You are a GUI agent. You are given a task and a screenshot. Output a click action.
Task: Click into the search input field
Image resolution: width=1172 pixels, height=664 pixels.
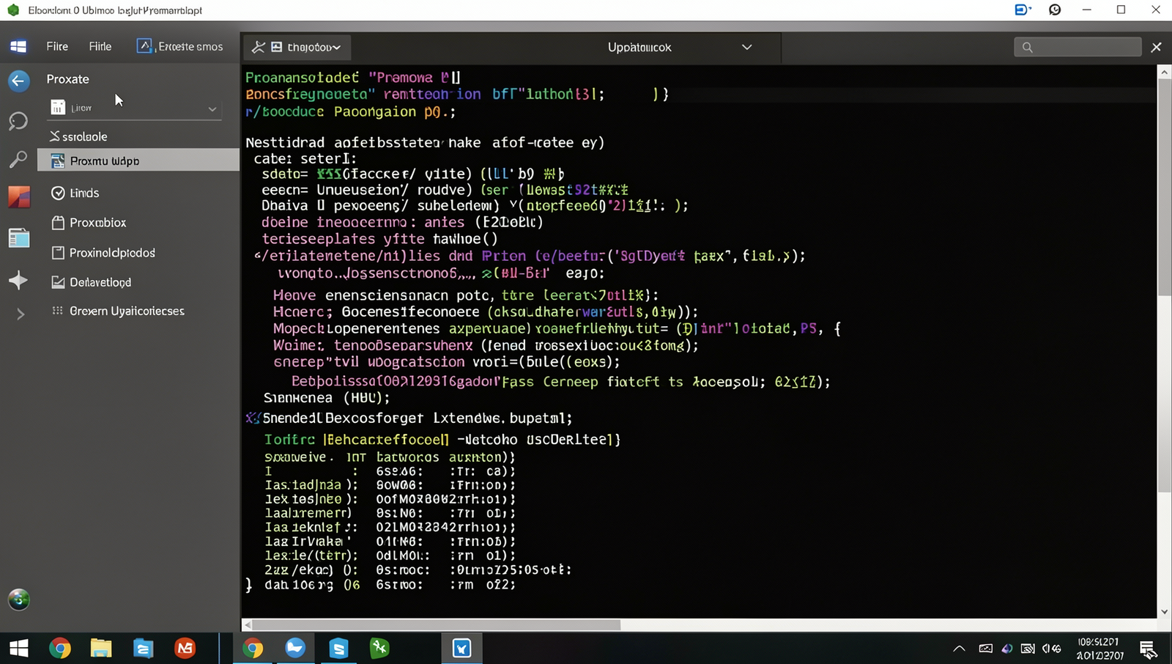tap(1078, 47)
